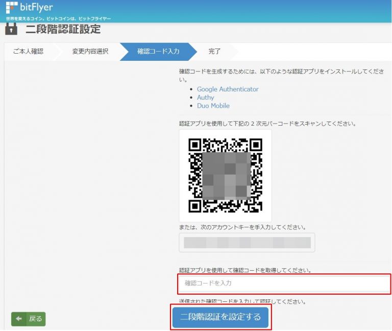The image size is (392, 331).
Task: Open the Google Authenticator link
Action: (x=228, y=89)
